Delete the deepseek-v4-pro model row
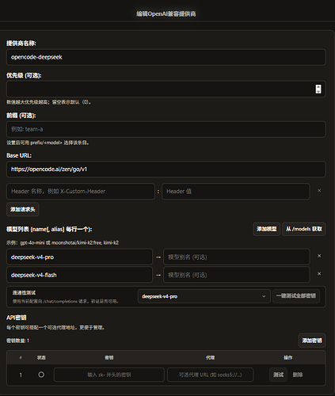 319,256
